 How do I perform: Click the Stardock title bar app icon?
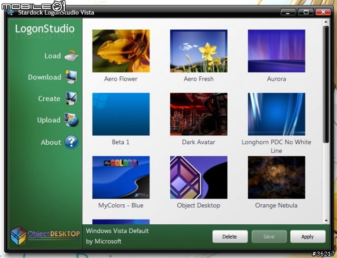[x=11, y=12]
